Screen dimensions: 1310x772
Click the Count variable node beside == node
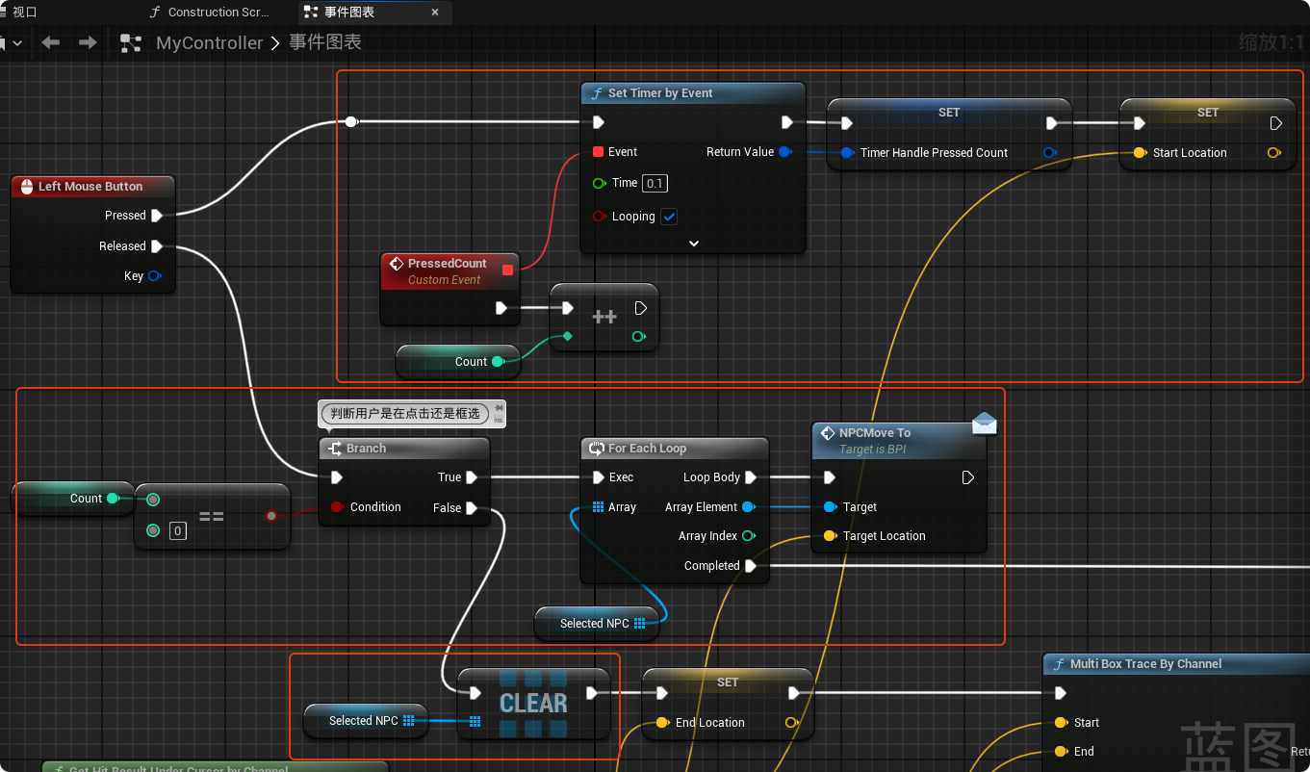pos(73,499)
